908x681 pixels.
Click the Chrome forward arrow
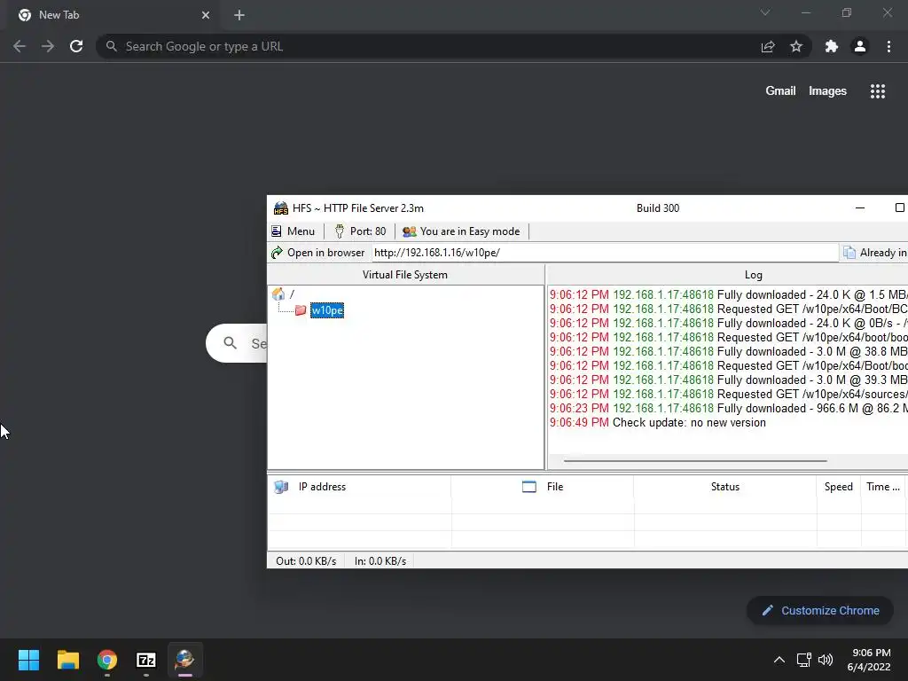pyautogui.click(x=48, y=46)
